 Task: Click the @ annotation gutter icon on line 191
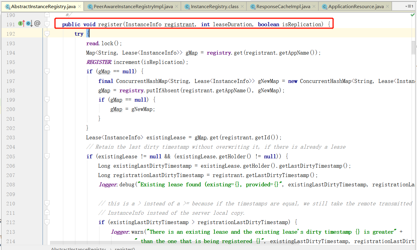point(37,23)
